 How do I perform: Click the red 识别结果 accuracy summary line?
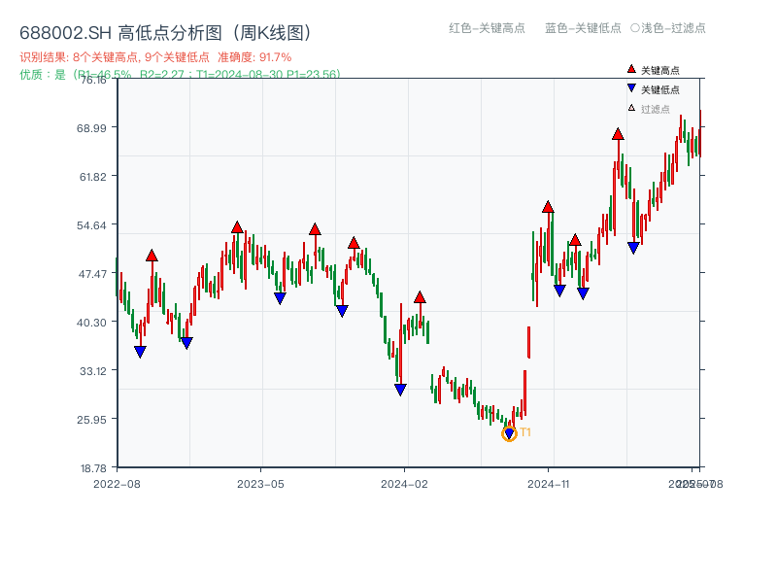(x=155, y=57)
